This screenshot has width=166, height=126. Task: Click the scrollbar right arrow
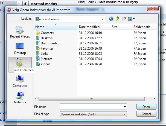tap(154, 99)
